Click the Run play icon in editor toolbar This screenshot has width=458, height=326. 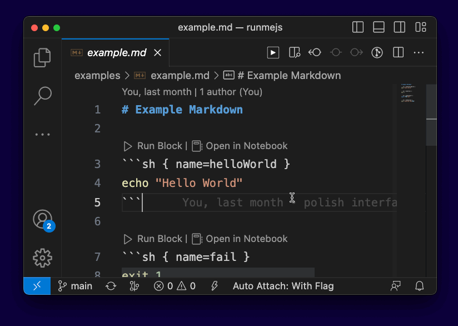(x=273, y=53)
